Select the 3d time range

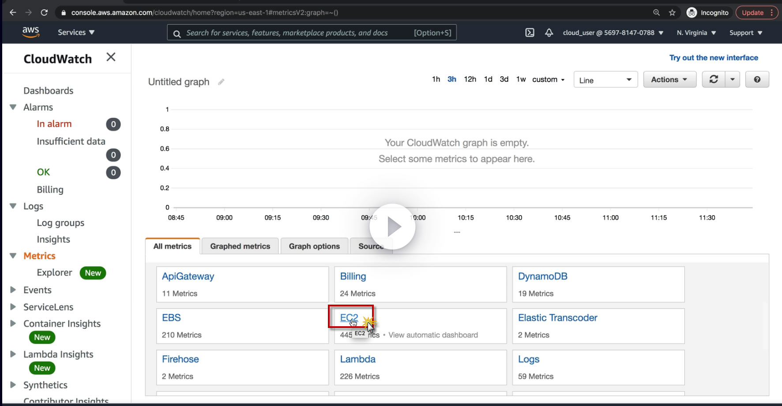coord(504,79)
